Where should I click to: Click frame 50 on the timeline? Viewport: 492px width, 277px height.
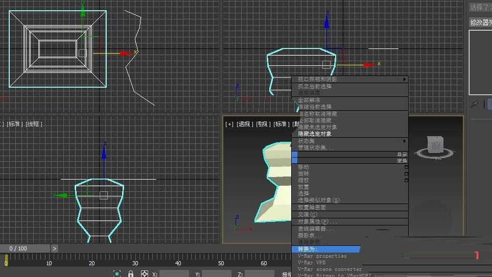pos(221,264)
